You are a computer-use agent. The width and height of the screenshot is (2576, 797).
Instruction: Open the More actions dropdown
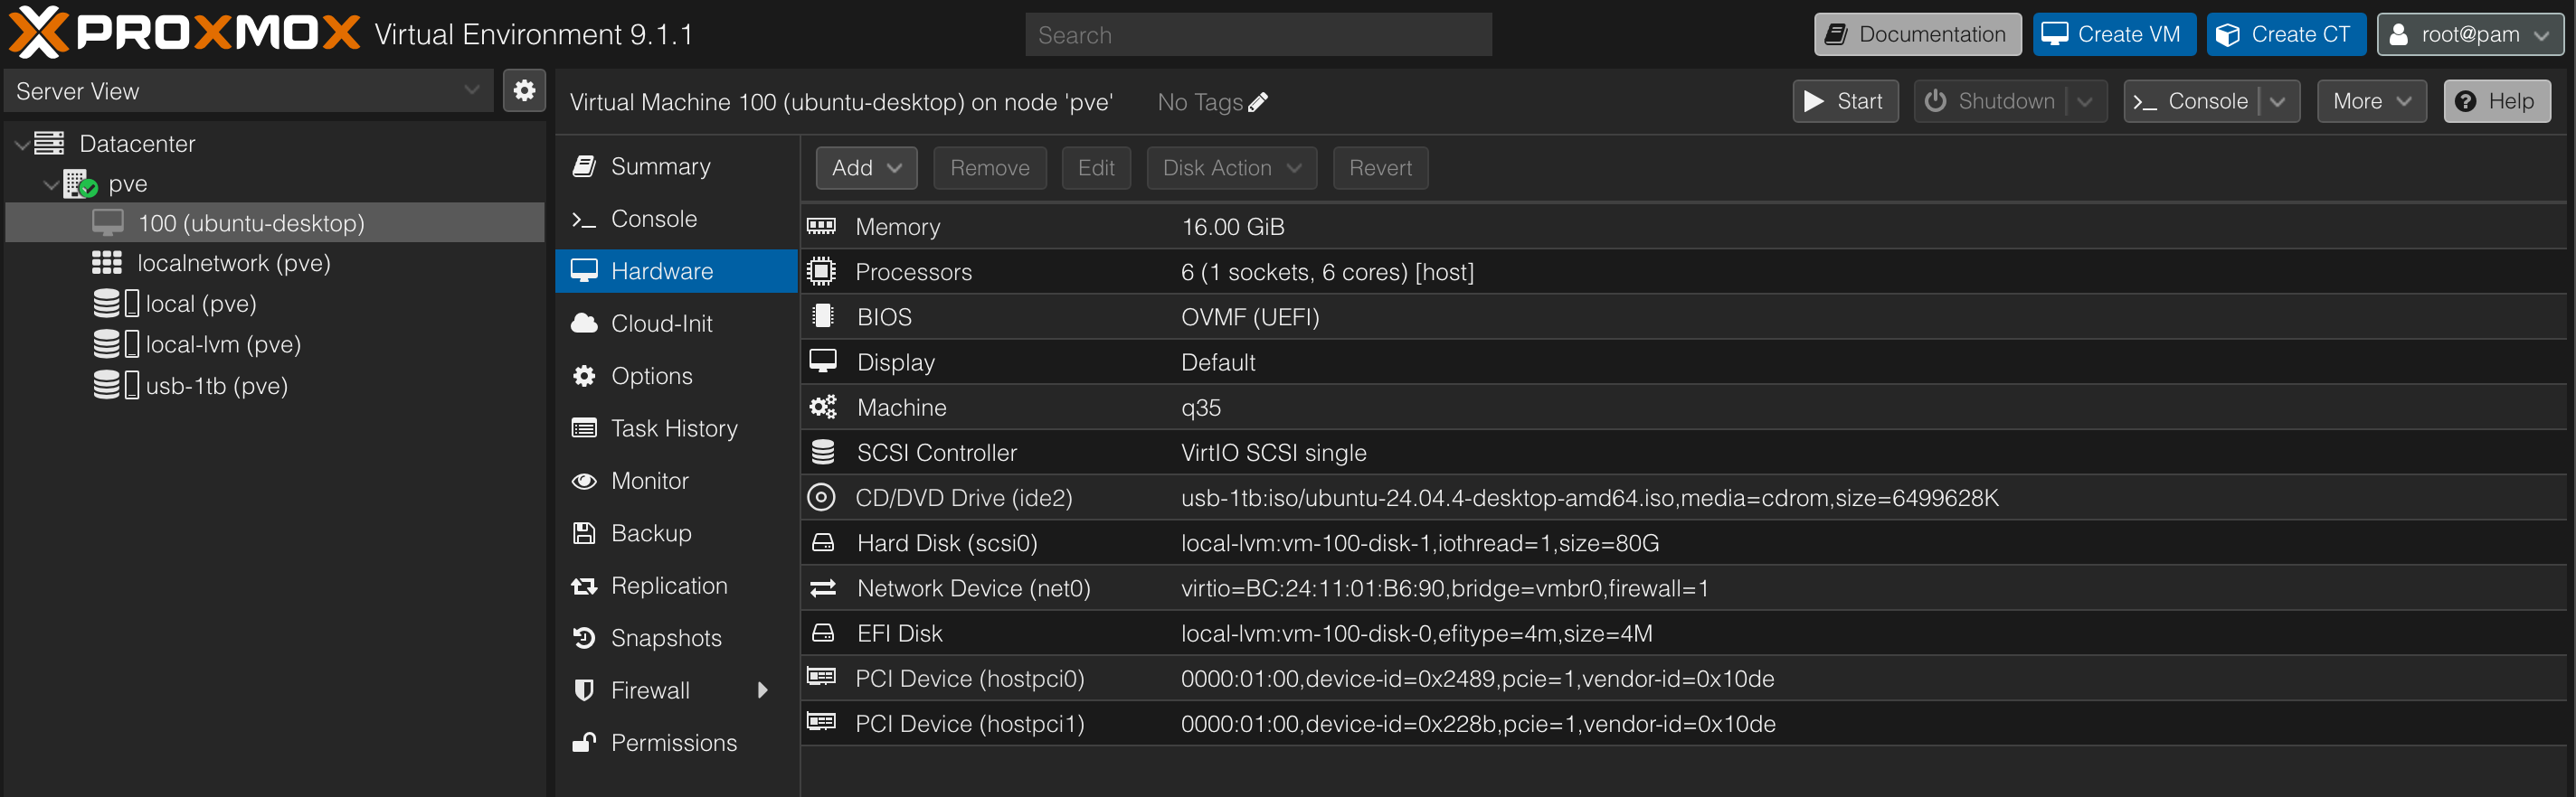(2372, 101)
